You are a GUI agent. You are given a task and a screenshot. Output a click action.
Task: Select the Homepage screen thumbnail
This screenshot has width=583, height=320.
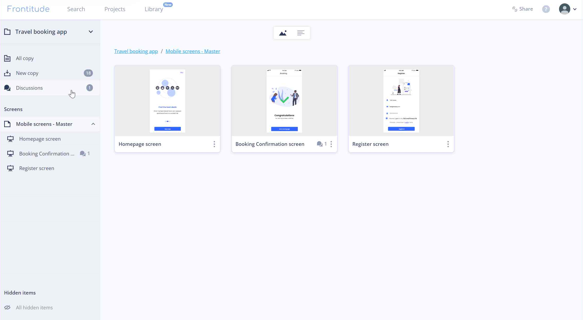(x=167, y=101)
